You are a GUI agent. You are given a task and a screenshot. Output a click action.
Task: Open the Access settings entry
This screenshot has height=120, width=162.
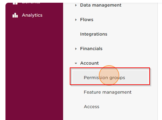[x=91, y=107]
